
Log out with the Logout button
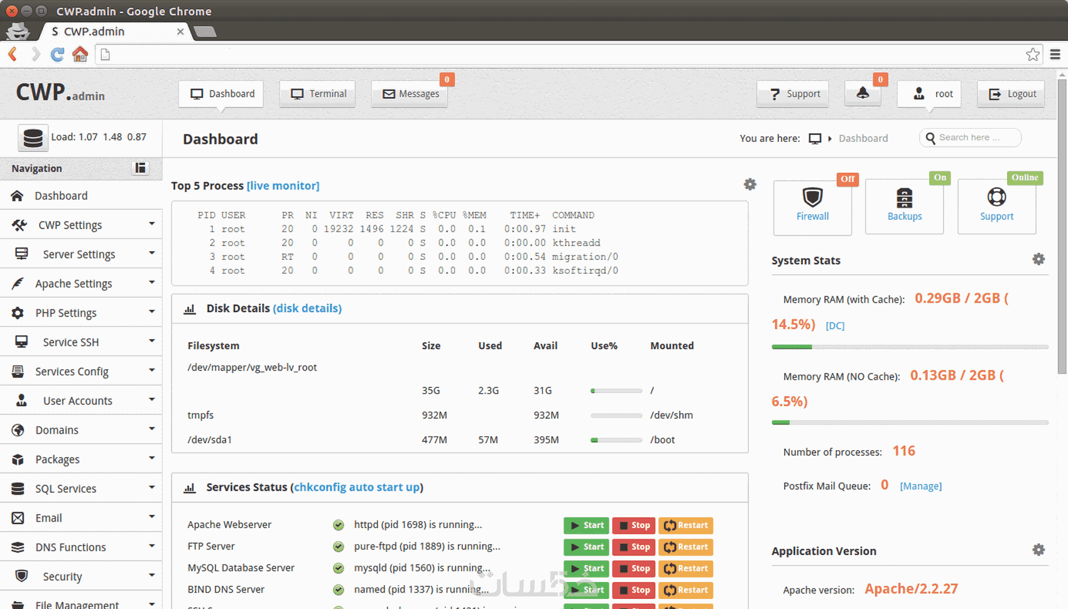click(x=1011, y=94)
